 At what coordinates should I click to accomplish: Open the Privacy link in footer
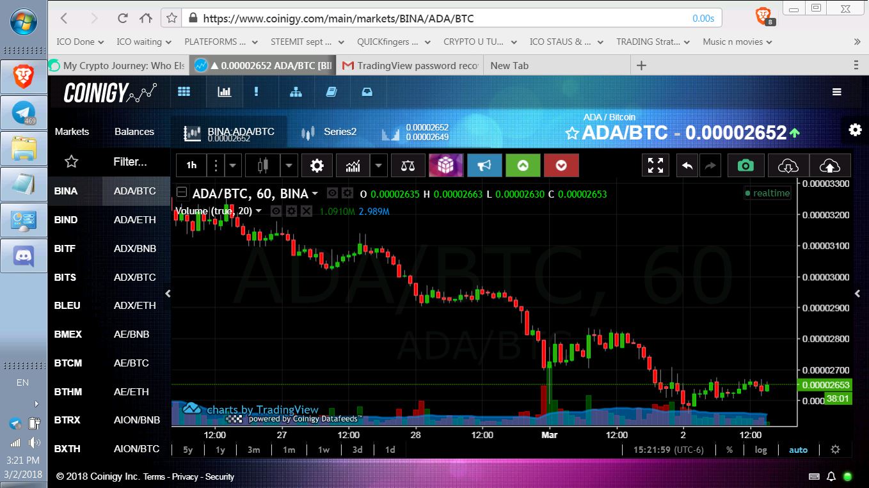click(185, 476)
